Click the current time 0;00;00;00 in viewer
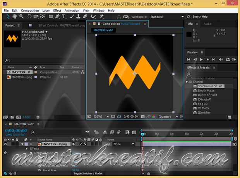 coord(130,116)
